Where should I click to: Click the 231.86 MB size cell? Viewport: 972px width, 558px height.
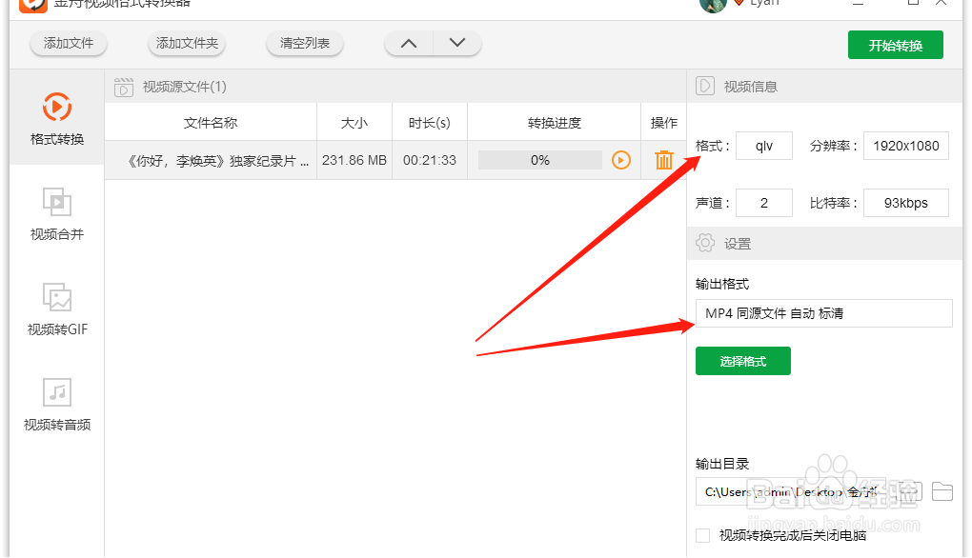point(354,160)
